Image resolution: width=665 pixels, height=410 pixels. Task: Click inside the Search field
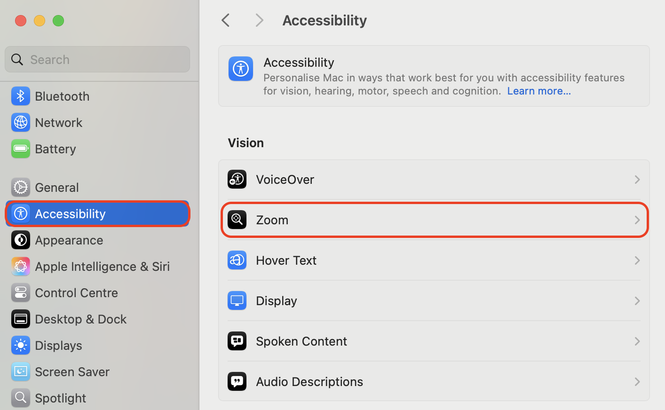click(97, 59)
